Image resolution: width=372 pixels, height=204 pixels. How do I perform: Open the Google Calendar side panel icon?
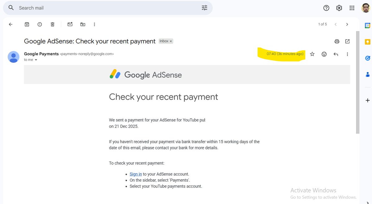(x=368, y=26)
